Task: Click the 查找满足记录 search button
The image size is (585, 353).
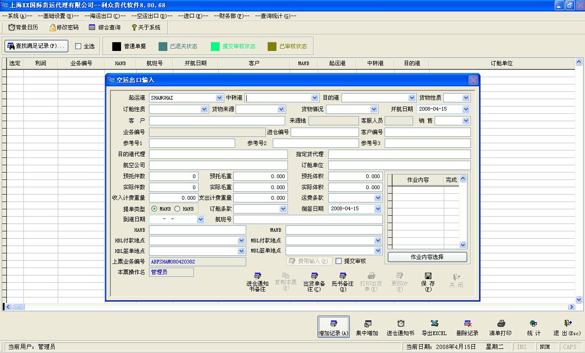Action: click(37, 46)
